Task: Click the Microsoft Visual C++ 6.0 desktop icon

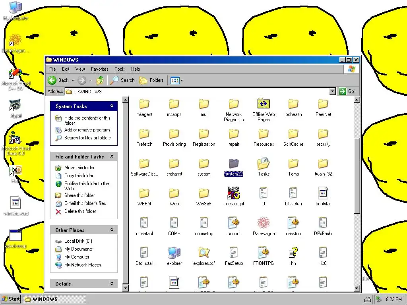Action: click(x=15, y=73)
